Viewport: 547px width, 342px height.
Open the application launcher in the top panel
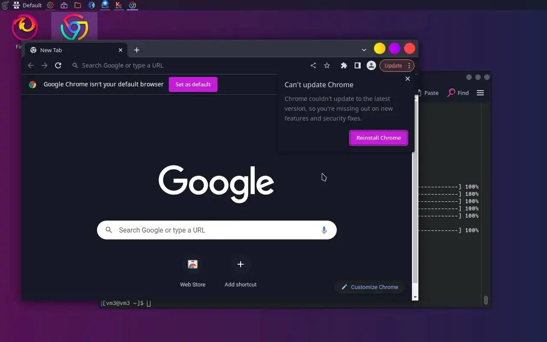pos(5,5)
